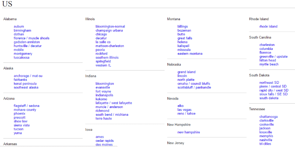The width and height of the screenshot is (295, 147).
Task: Choose the nashville link under Tennessee
Action: 266,140
